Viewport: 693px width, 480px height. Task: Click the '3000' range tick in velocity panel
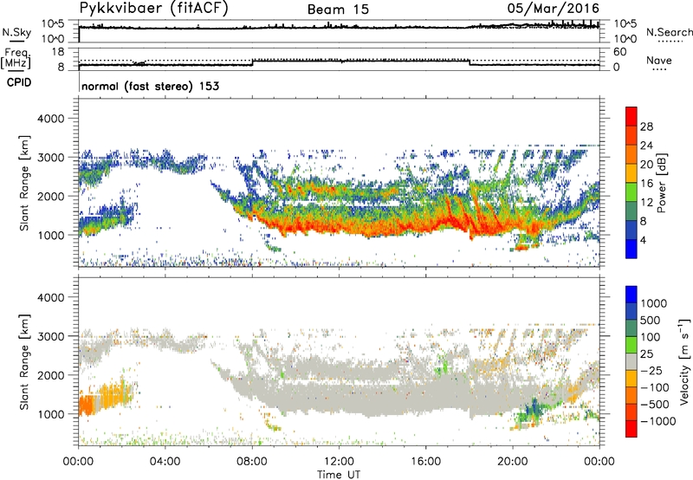click(51, 336)
